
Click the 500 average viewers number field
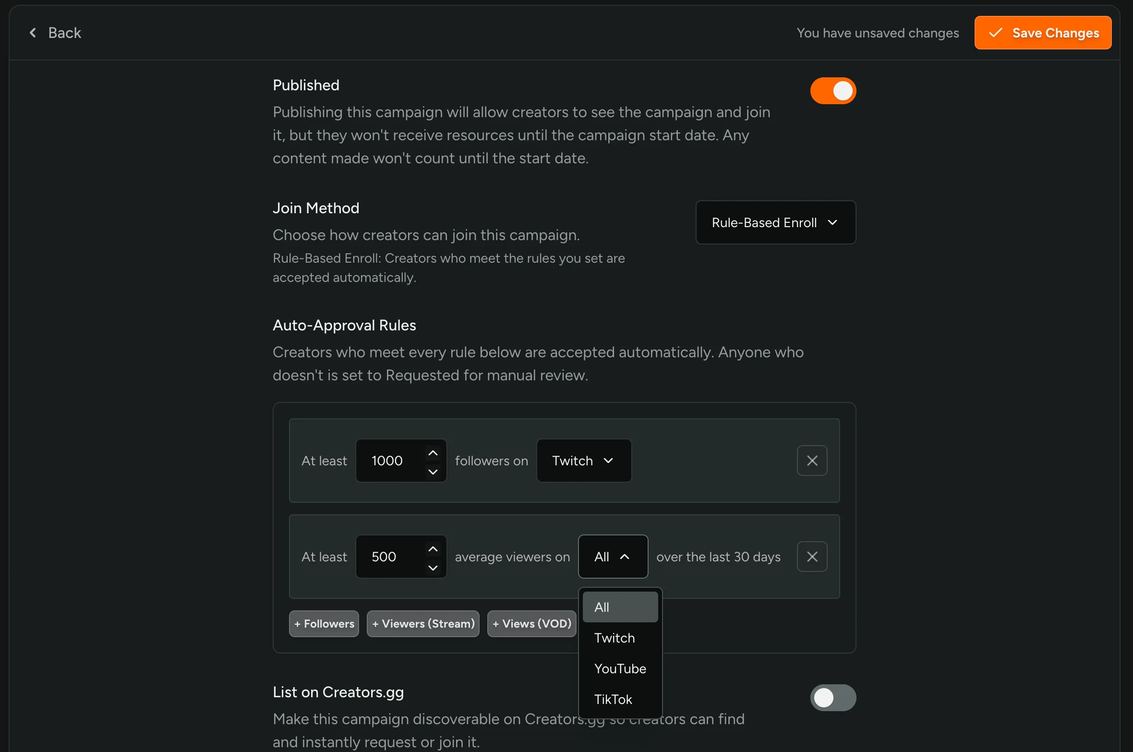[x=401, y=557]
